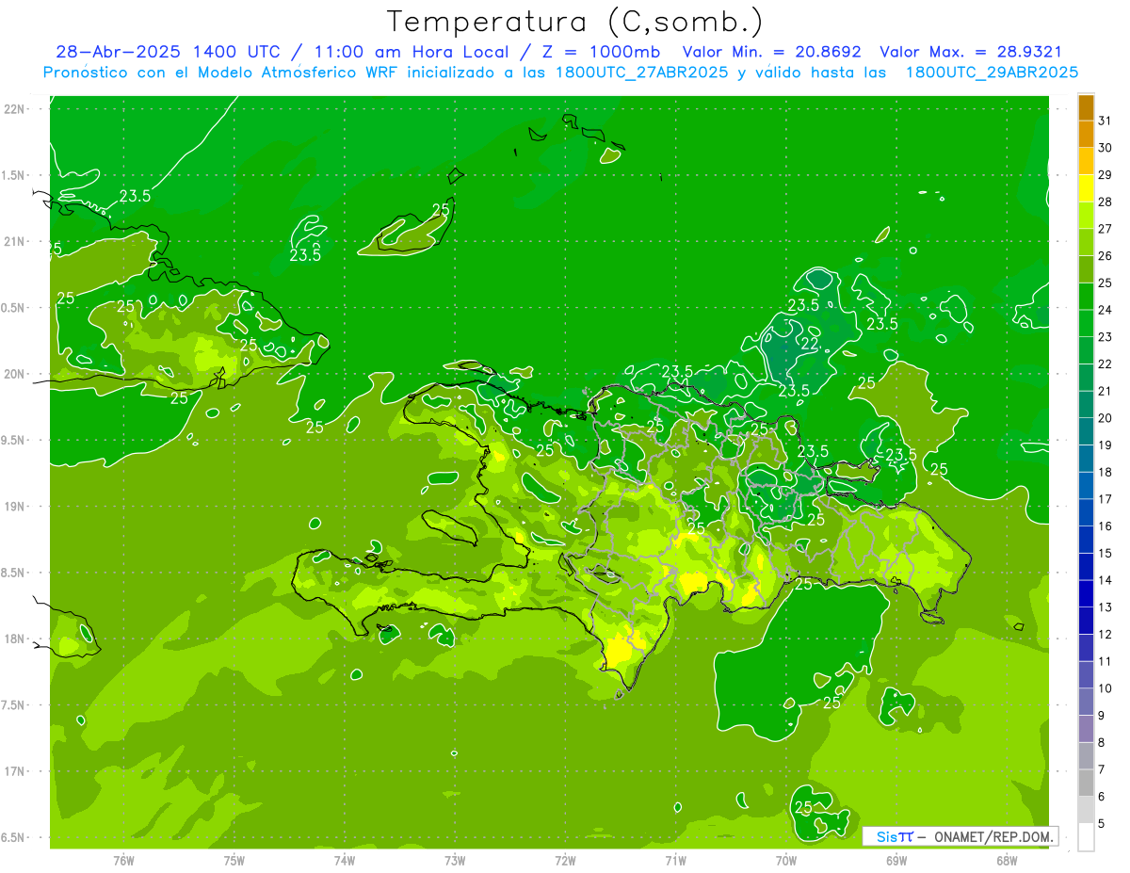Click the legend value "20"
The width and height of the screenshot is (1130, 873).
click(1105, 418)
